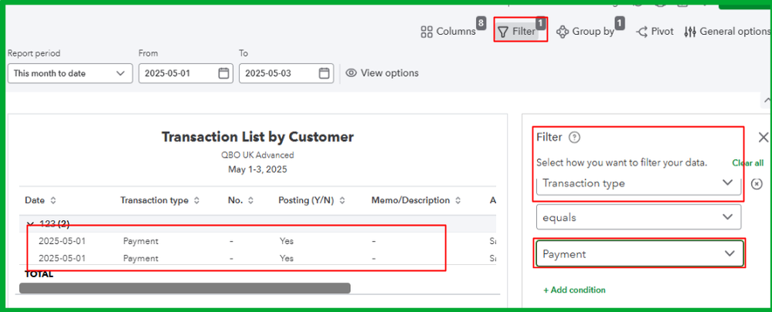This screenshot has width=772, height=312.
Task: Open General options settings
Action: (727, 32)
